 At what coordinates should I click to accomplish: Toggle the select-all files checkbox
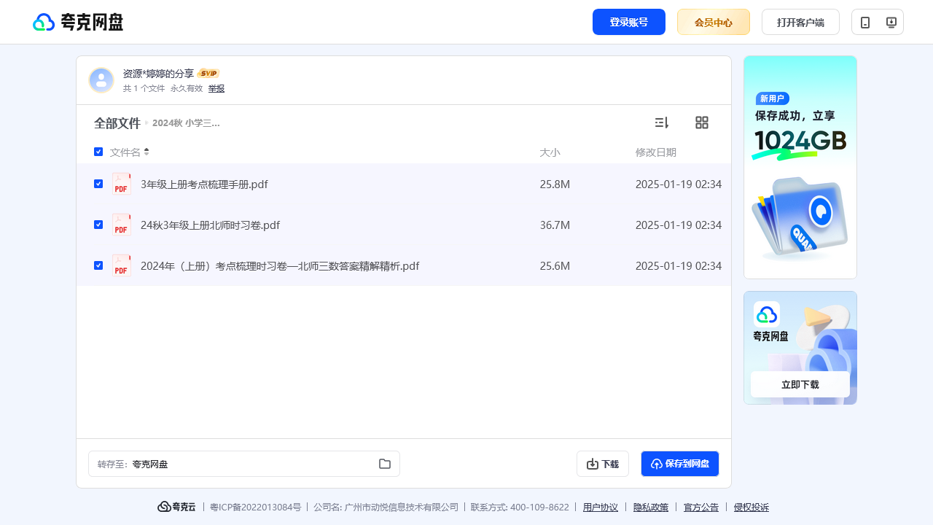[x=98, y=152]
